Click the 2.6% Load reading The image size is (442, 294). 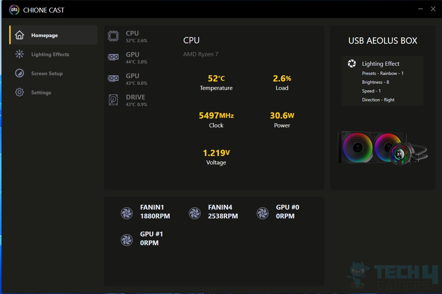282,83
